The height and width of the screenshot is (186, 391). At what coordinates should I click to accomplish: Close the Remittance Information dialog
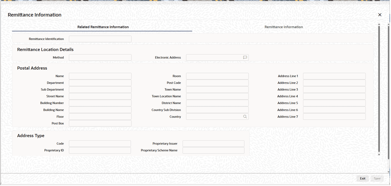coord(380,15)
